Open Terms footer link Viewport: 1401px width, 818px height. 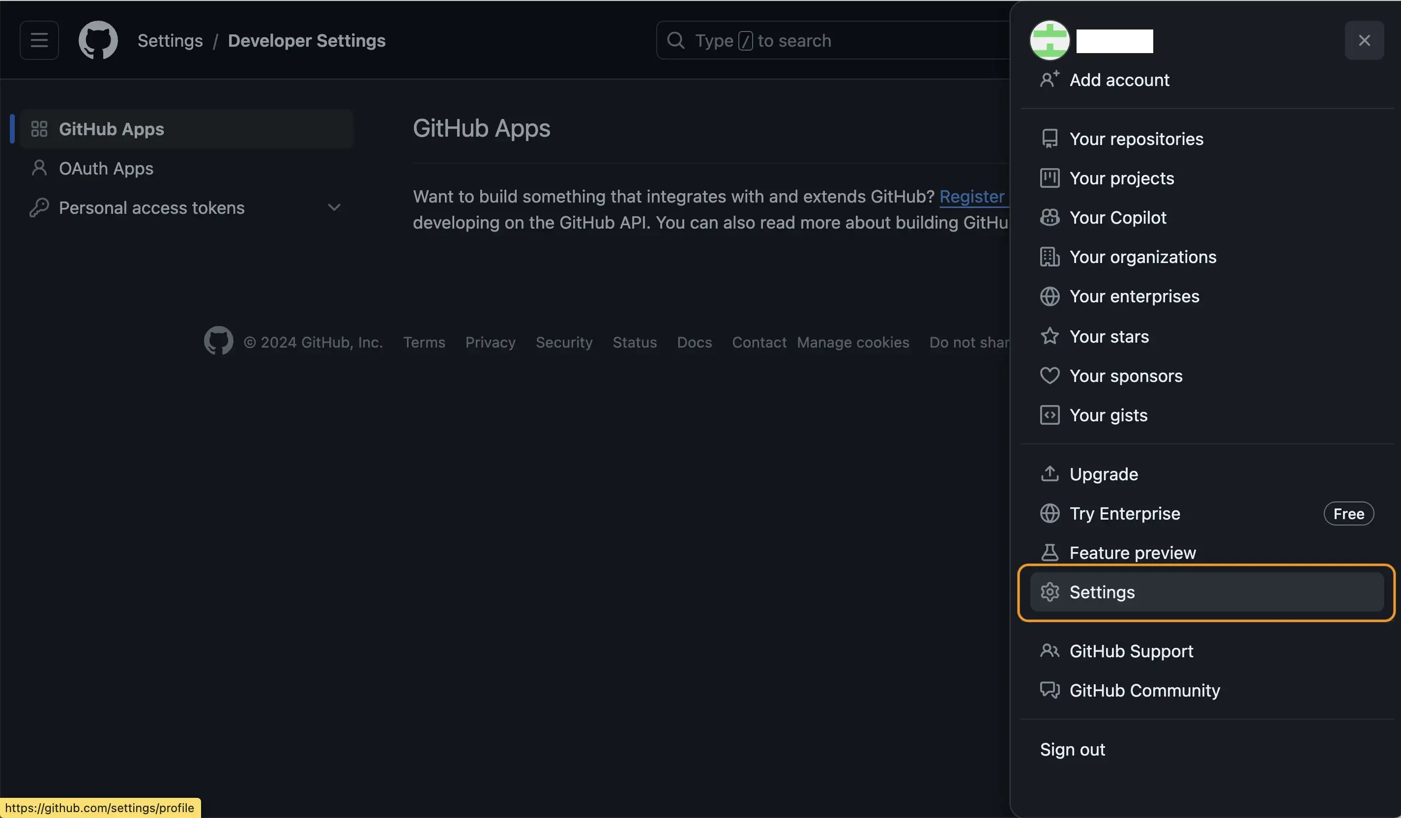(424, 342)
